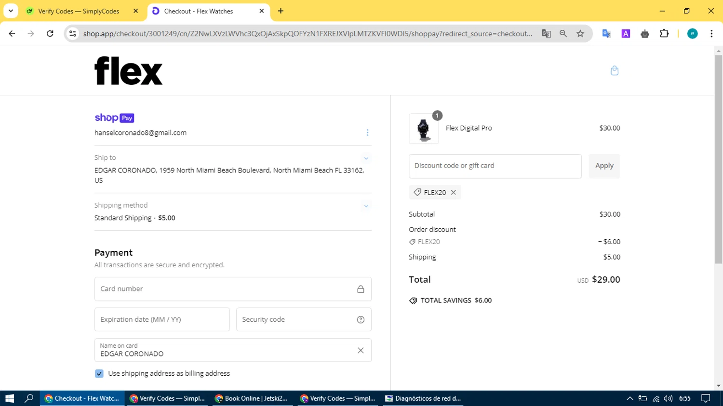Open the zoom magnifier icon in address bar
This screenshot has width=723, height=406.
(x=563, y=34)
